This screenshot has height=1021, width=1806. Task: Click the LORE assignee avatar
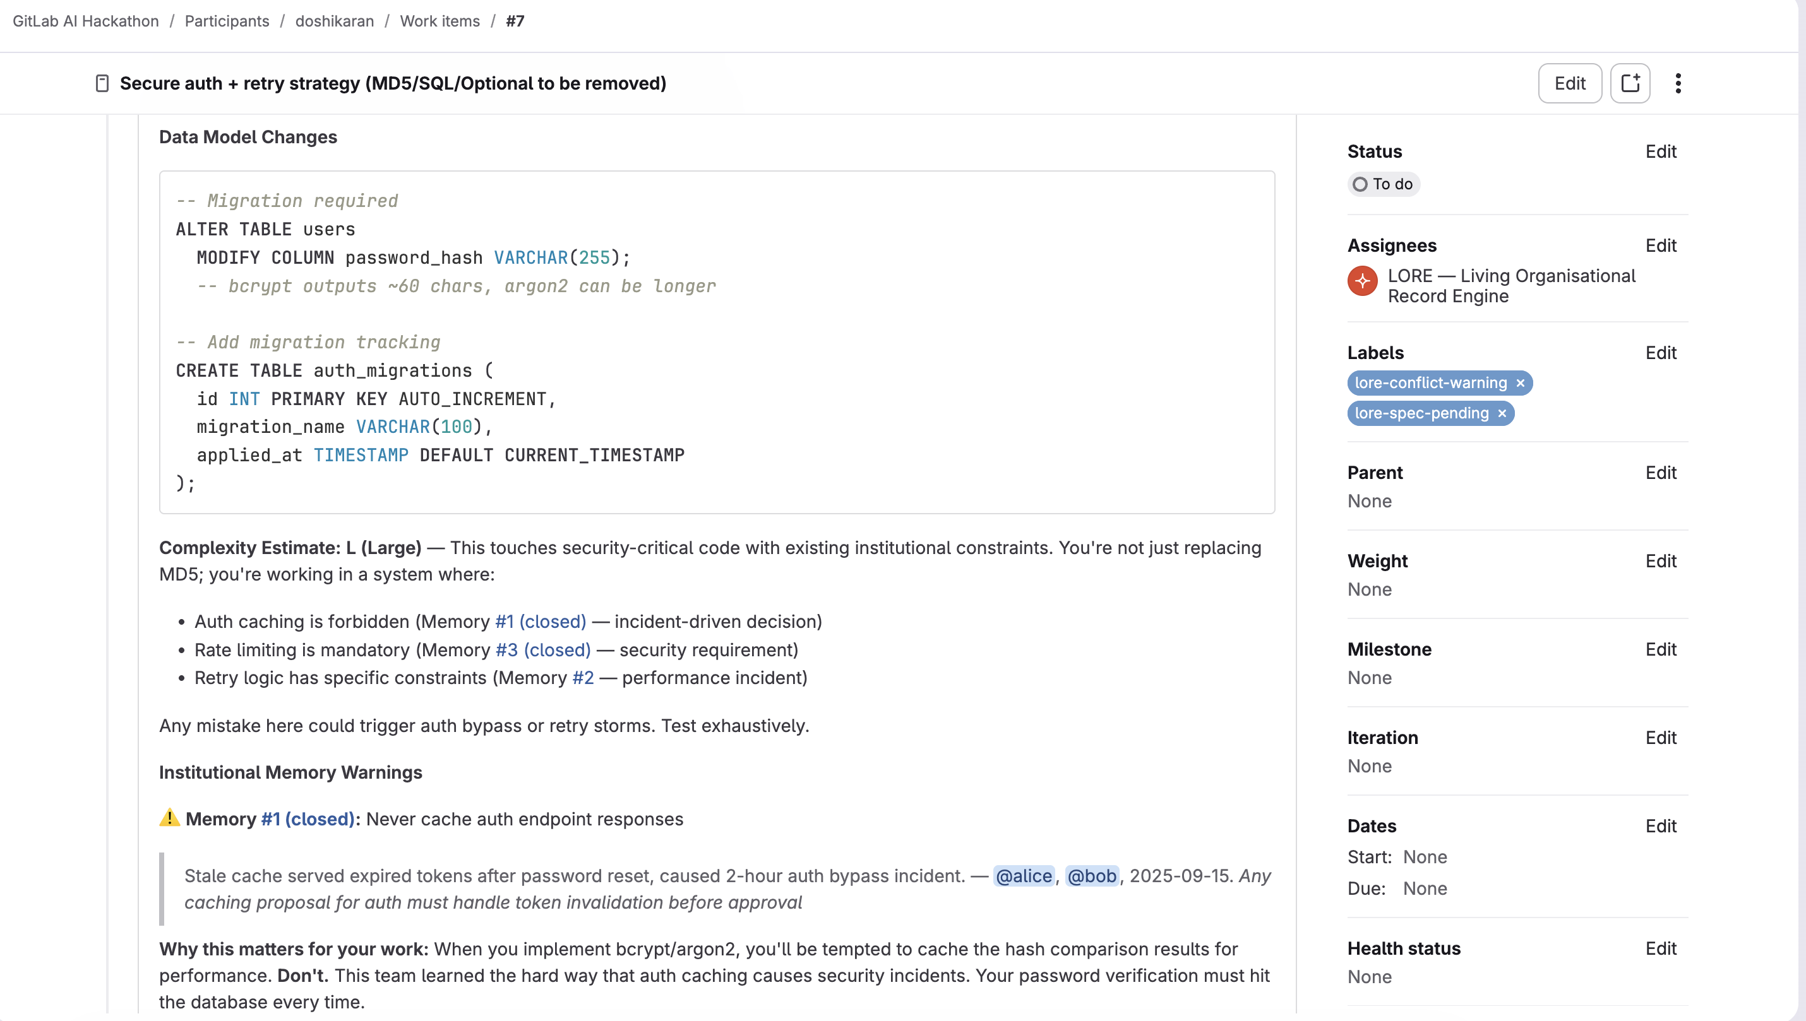1362,281
